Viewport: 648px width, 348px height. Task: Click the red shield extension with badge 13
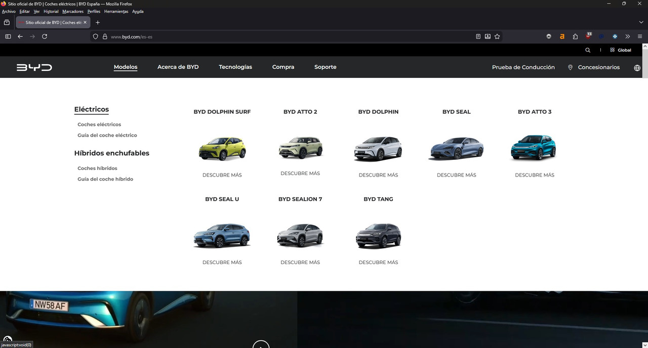point(588,36)
